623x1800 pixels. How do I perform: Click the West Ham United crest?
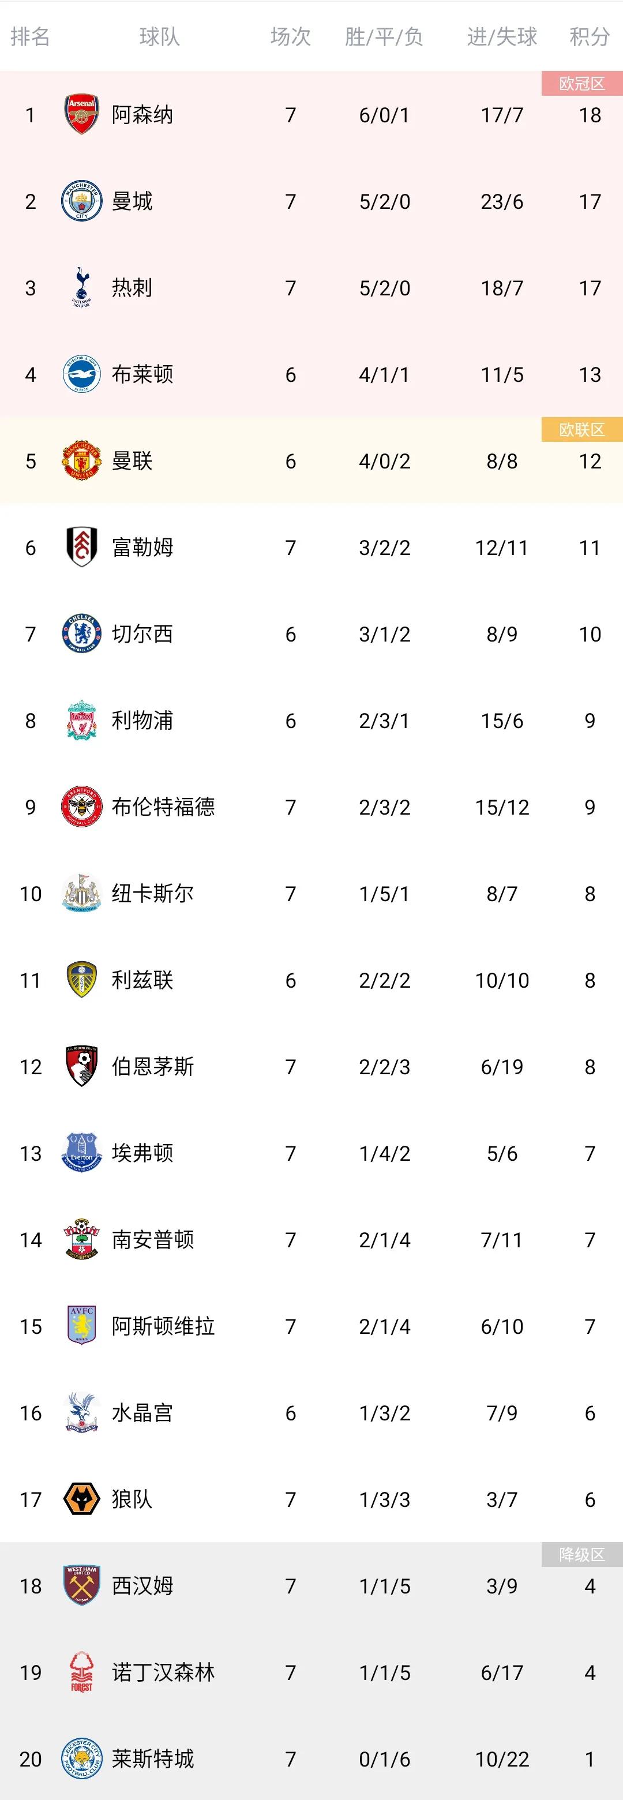coord(82,1585)
